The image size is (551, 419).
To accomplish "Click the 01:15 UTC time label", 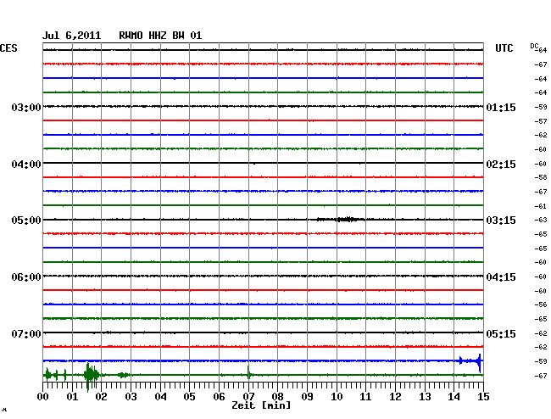I will tap(501, 107).
